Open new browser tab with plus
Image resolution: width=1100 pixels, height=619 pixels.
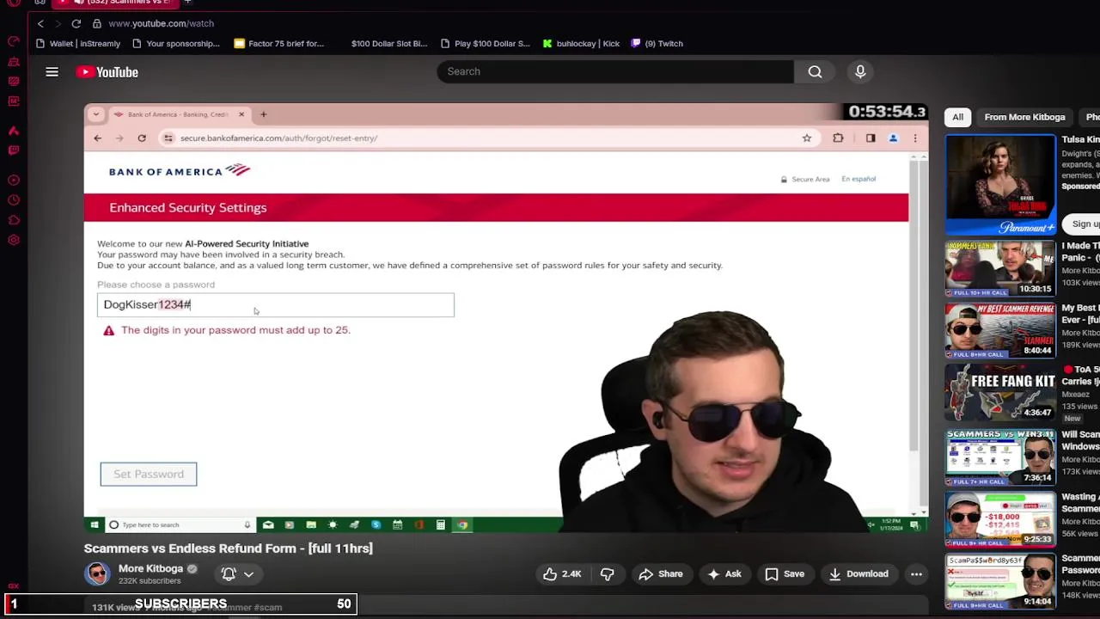coord(187,3)
